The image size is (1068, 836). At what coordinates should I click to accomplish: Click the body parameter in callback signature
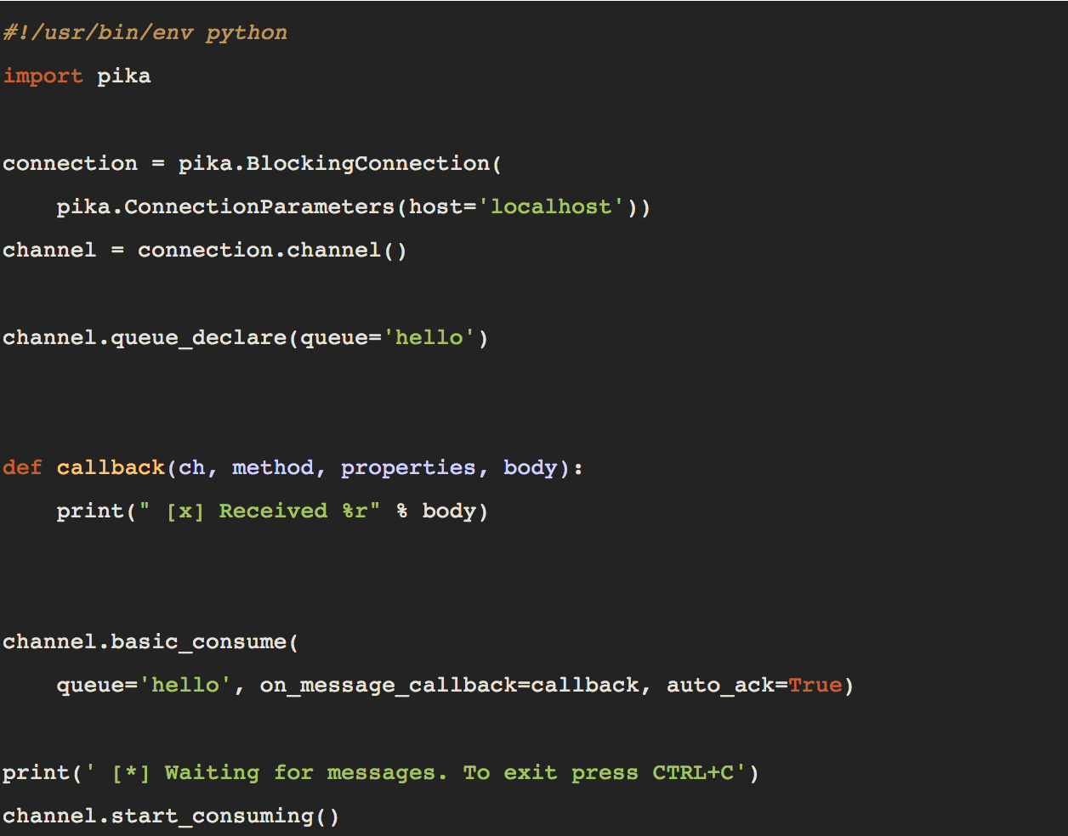[x=529, y=467]
